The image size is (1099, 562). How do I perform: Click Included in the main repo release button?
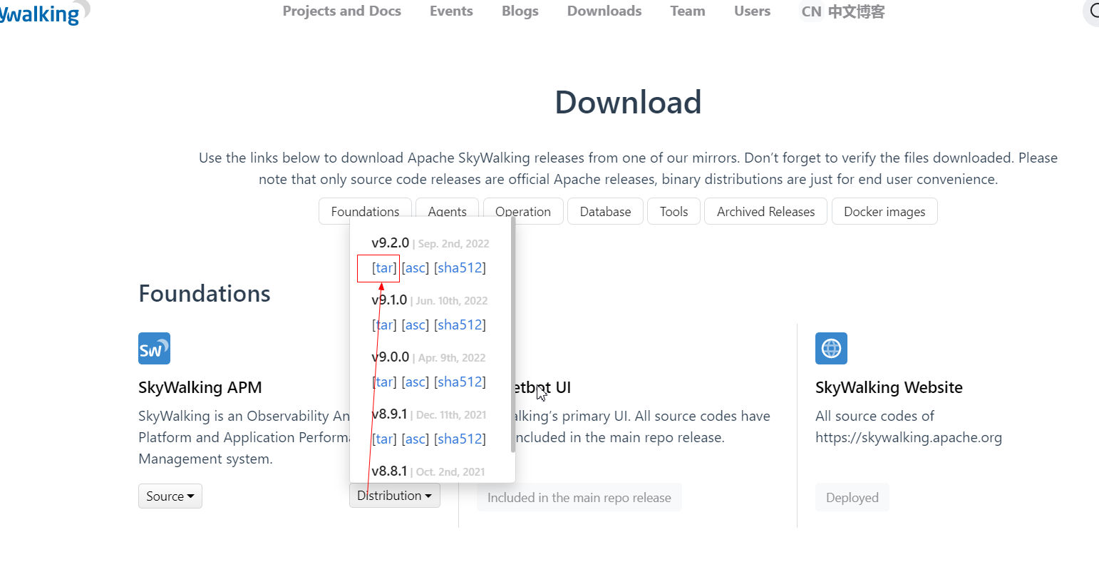pos(579,497)
